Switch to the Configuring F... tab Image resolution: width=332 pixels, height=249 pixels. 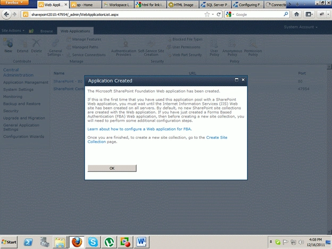248,5
